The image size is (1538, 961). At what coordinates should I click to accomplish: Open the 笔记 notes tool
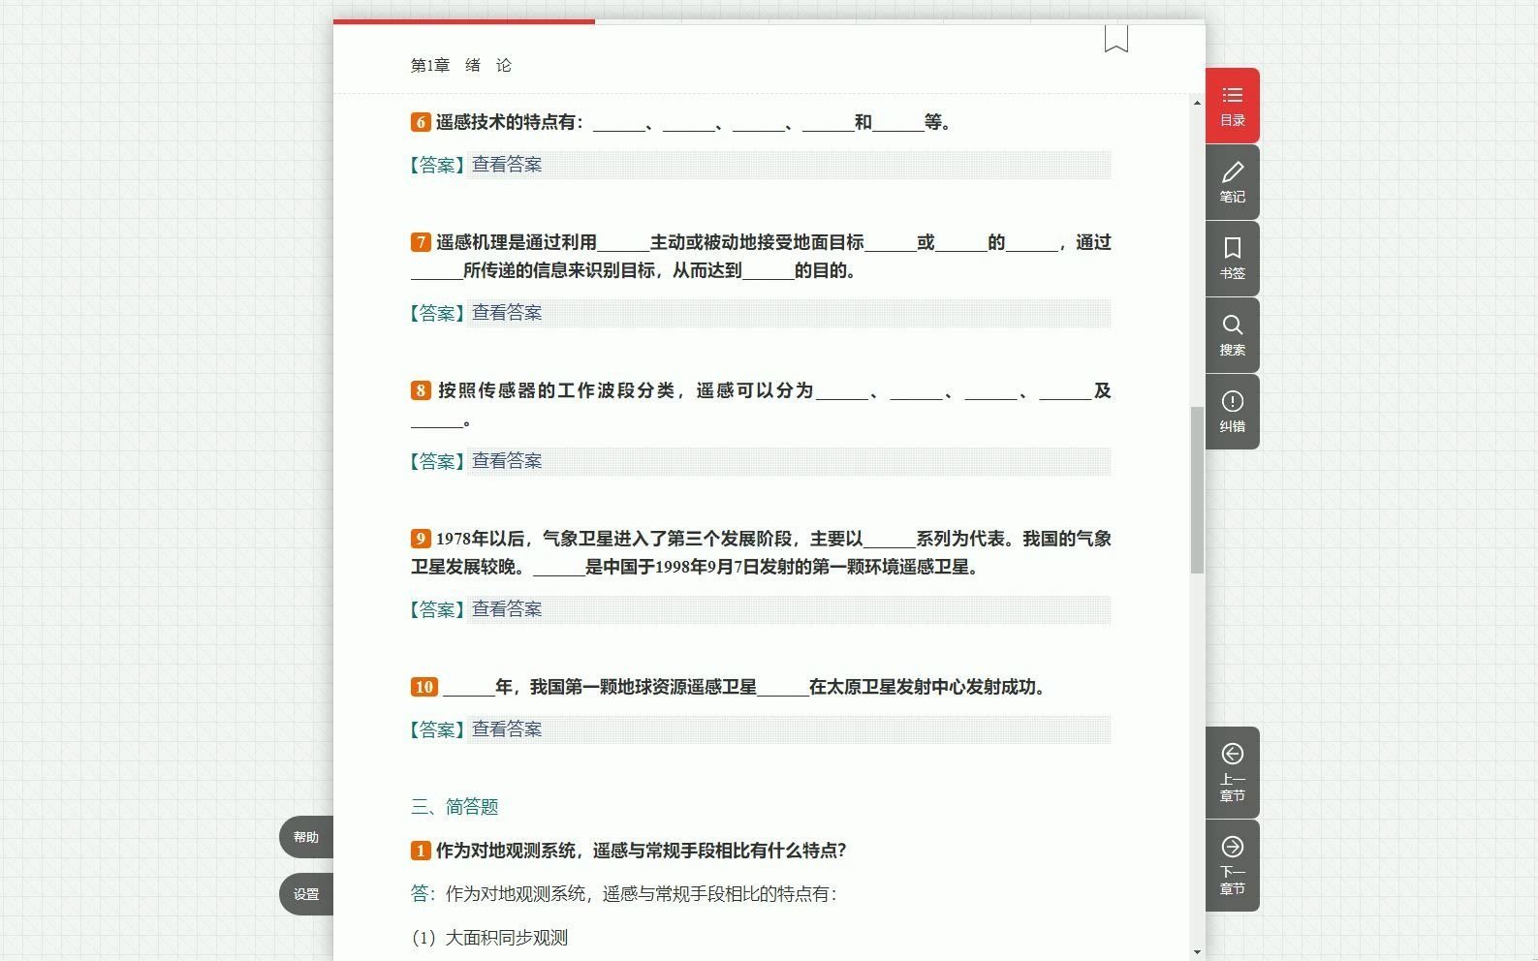pyautogui.click(x=1232, y=182)
